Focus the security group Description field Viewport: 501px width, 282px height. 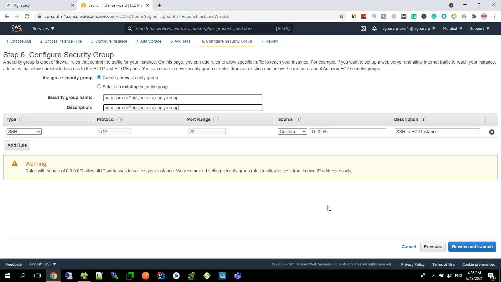183,108
